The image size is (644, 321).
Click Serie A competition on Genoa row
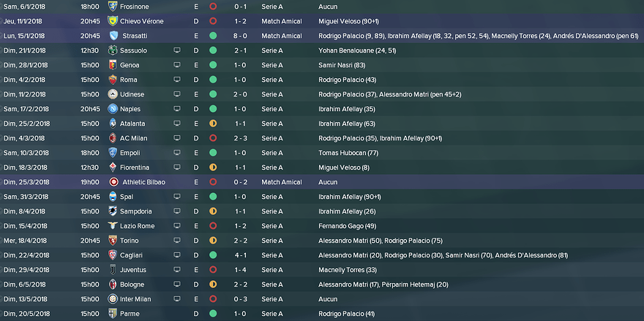click(x=272, y=65)
